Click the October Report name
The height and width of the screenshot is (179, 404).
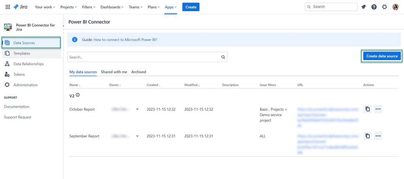click(82, 109)
